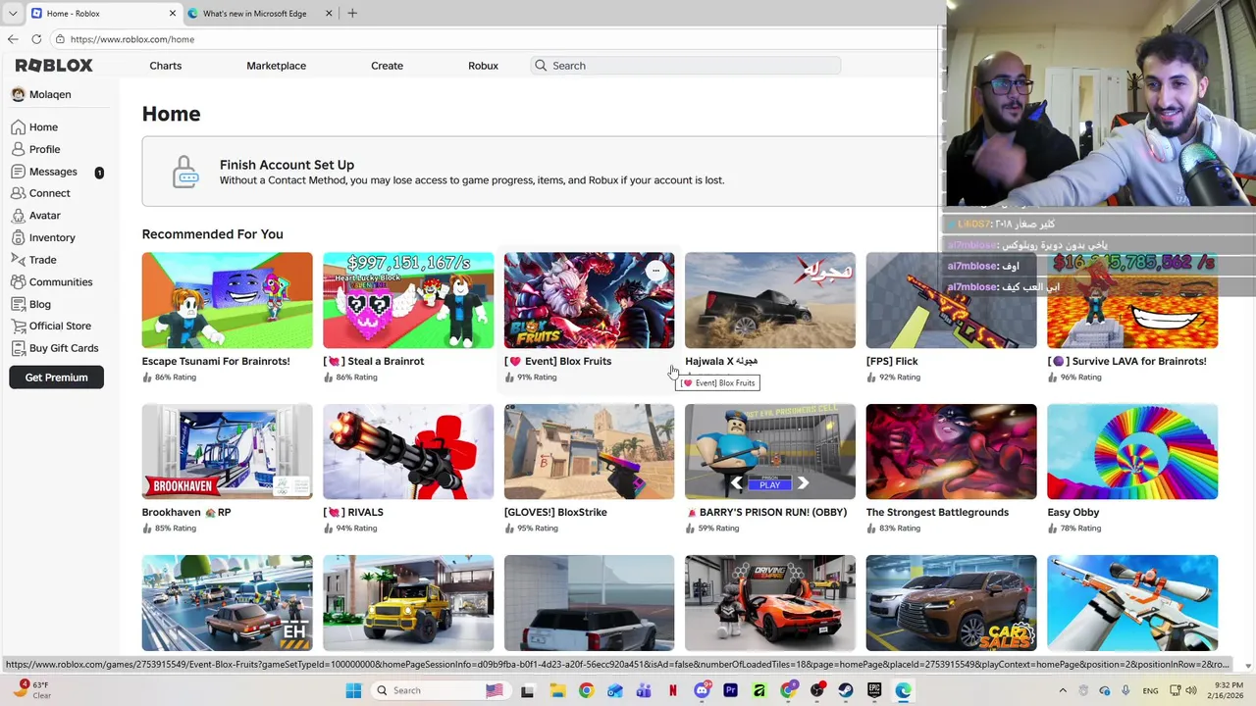Open the Hajwala X game thumbnail
The height and width of the screenshot is (706, 1256).
770,300
